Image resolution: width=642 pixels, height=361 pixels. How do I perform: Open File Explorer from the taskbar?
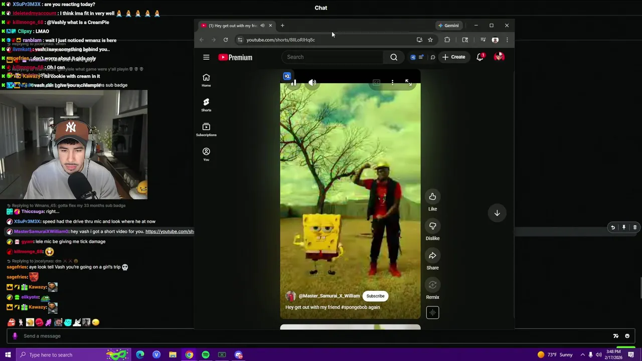[x=173, y=355]
